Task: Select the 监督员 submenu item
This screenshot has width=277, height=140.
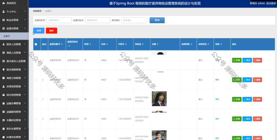Action: [14, 36]
